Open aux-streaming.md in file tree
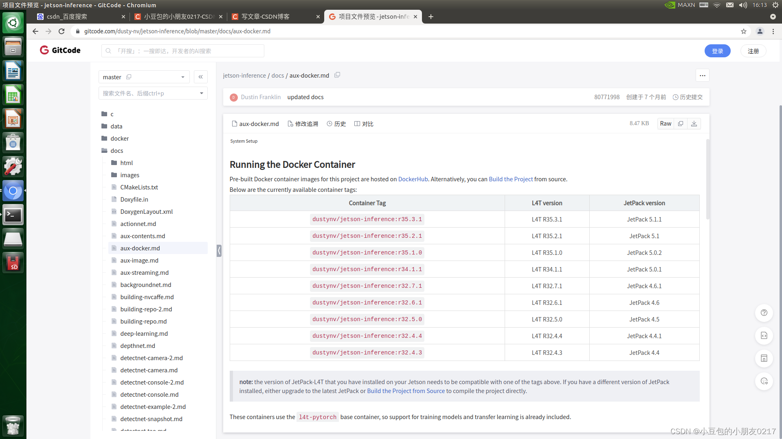 click(x=144, y=272)
